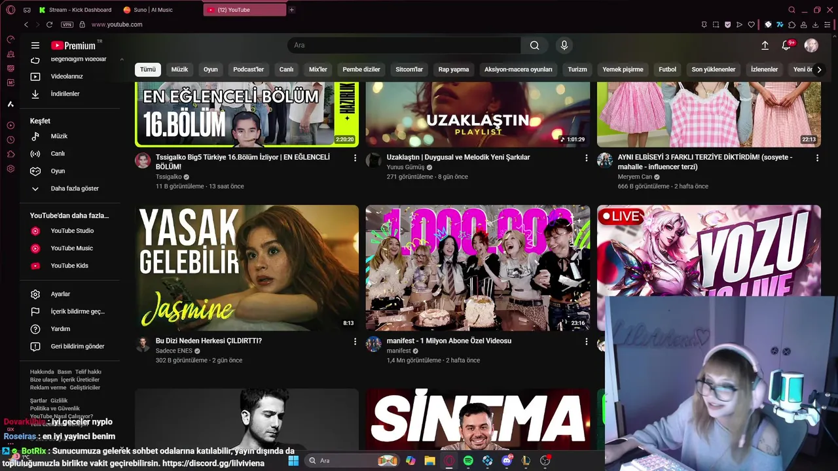Click the Opera tab search magnifier
Screen dimensions: 838x471
tap(792, 10)
